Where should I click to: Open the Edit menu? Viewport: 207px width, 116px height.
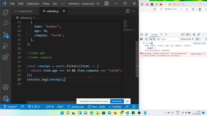coord(21,4)
